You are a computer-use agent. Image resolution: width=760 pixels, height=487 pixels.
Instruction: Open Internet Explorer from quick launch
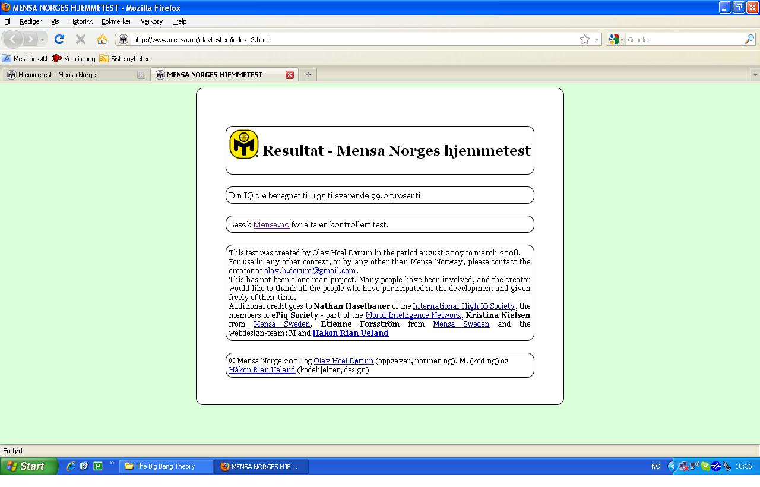[x=71, y=466]
